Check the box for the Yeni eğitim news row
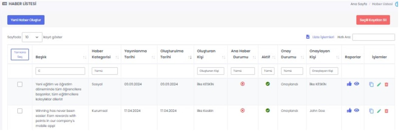 (x=20, y=84)
